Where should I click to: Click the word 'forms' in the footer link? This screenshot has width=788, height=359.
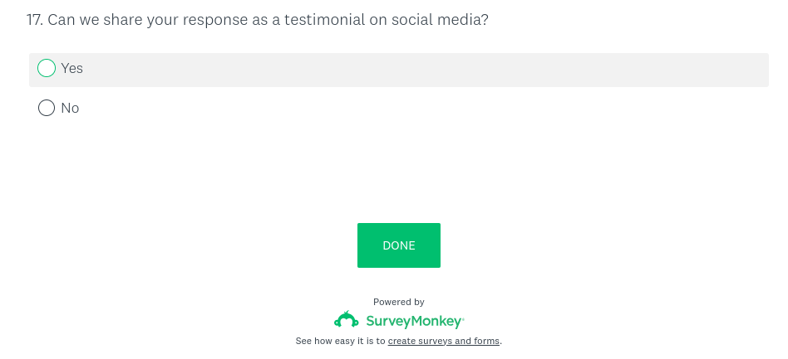[x=486, y=341]
